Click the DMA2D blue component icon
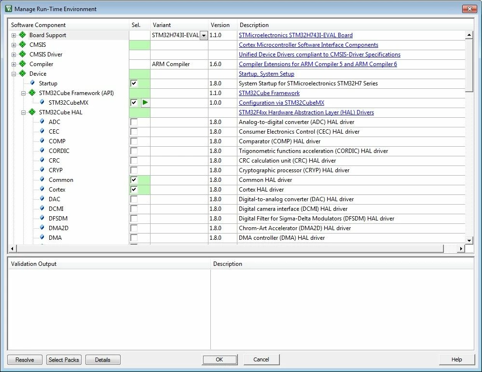482x372 pixels. (x=42, y=228)
